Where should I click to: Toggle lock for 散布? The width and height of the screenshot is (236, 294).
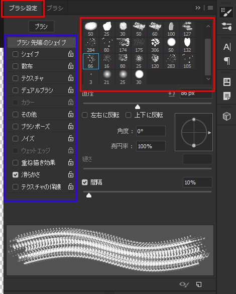click(x=71, y=66)
